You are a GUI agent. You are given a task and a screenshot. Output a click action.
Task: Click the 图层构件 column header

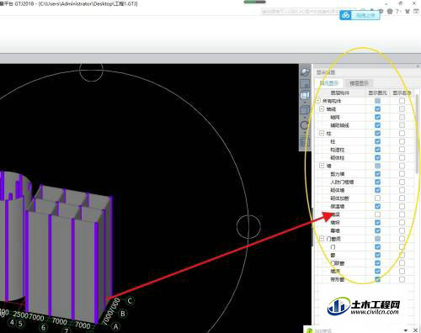pos(340,92)
